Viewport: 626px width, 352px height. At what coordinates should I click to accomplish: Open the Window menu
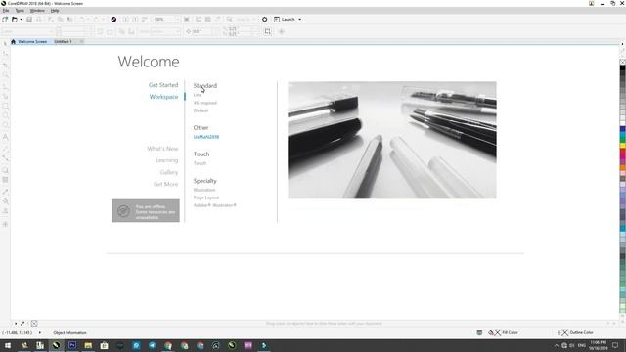point(37,11)
